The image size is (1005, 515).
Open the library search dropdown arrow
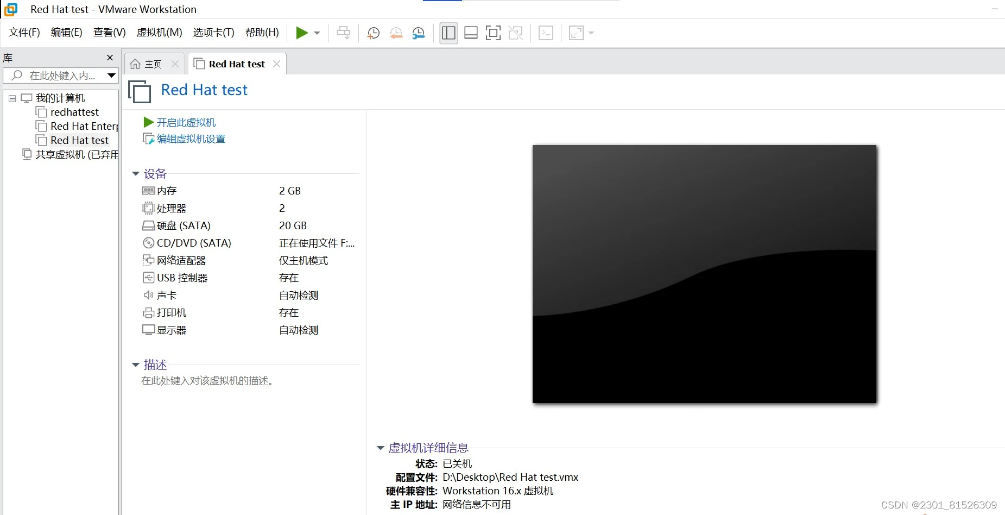(111, 76)
